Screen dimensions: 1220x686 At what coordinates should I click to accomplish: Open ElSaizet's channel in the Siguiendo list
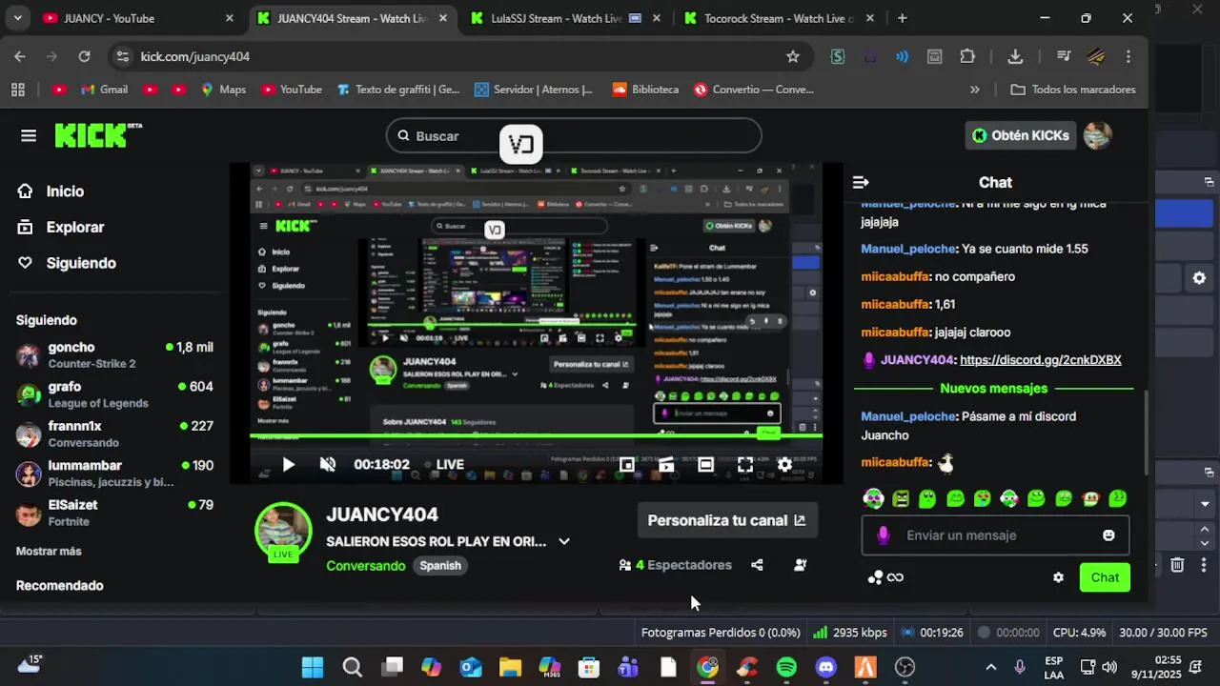[x=114, y=513]
